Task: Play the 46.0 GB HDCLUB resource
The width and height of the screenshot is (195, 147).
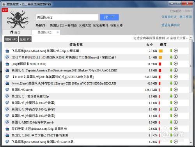Action: click(176, 83)
